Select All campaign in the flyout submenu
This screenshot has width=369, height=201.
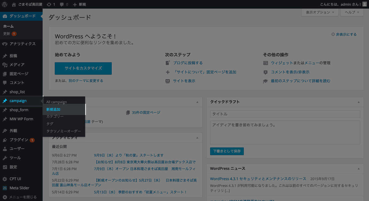[57, 102]
